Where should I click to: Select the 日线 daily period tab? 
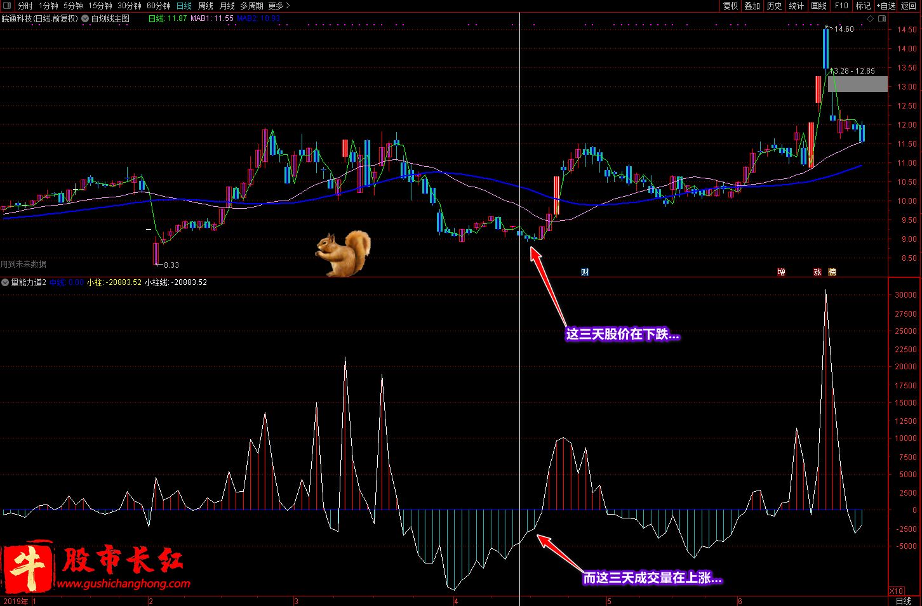click(184, 6)
